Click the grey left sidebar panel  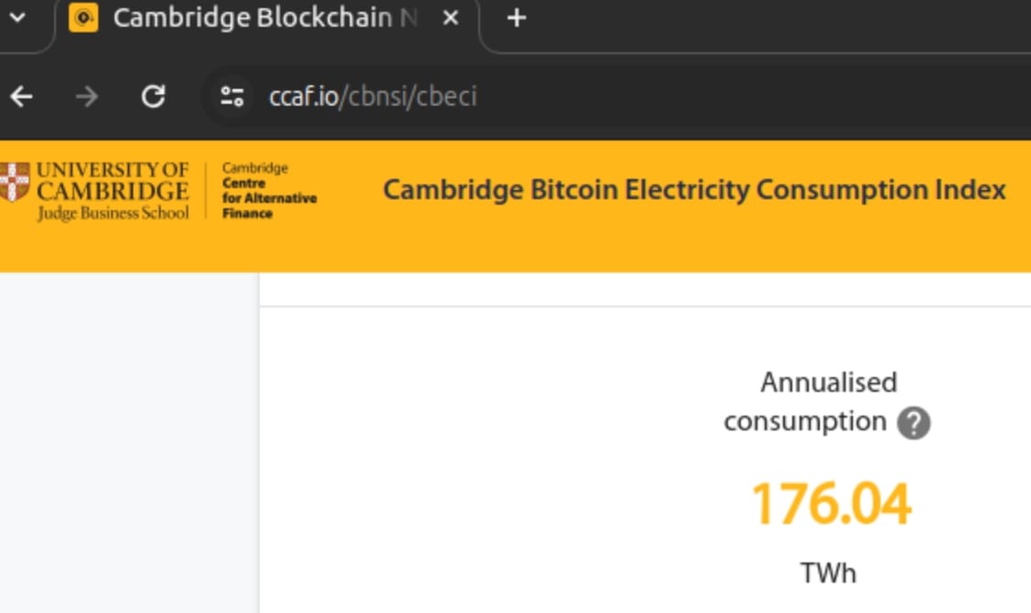pyautogui.click(x=129, y=443)
